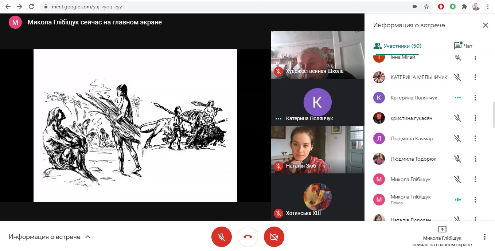Click the shared drawing presentation

135,125
